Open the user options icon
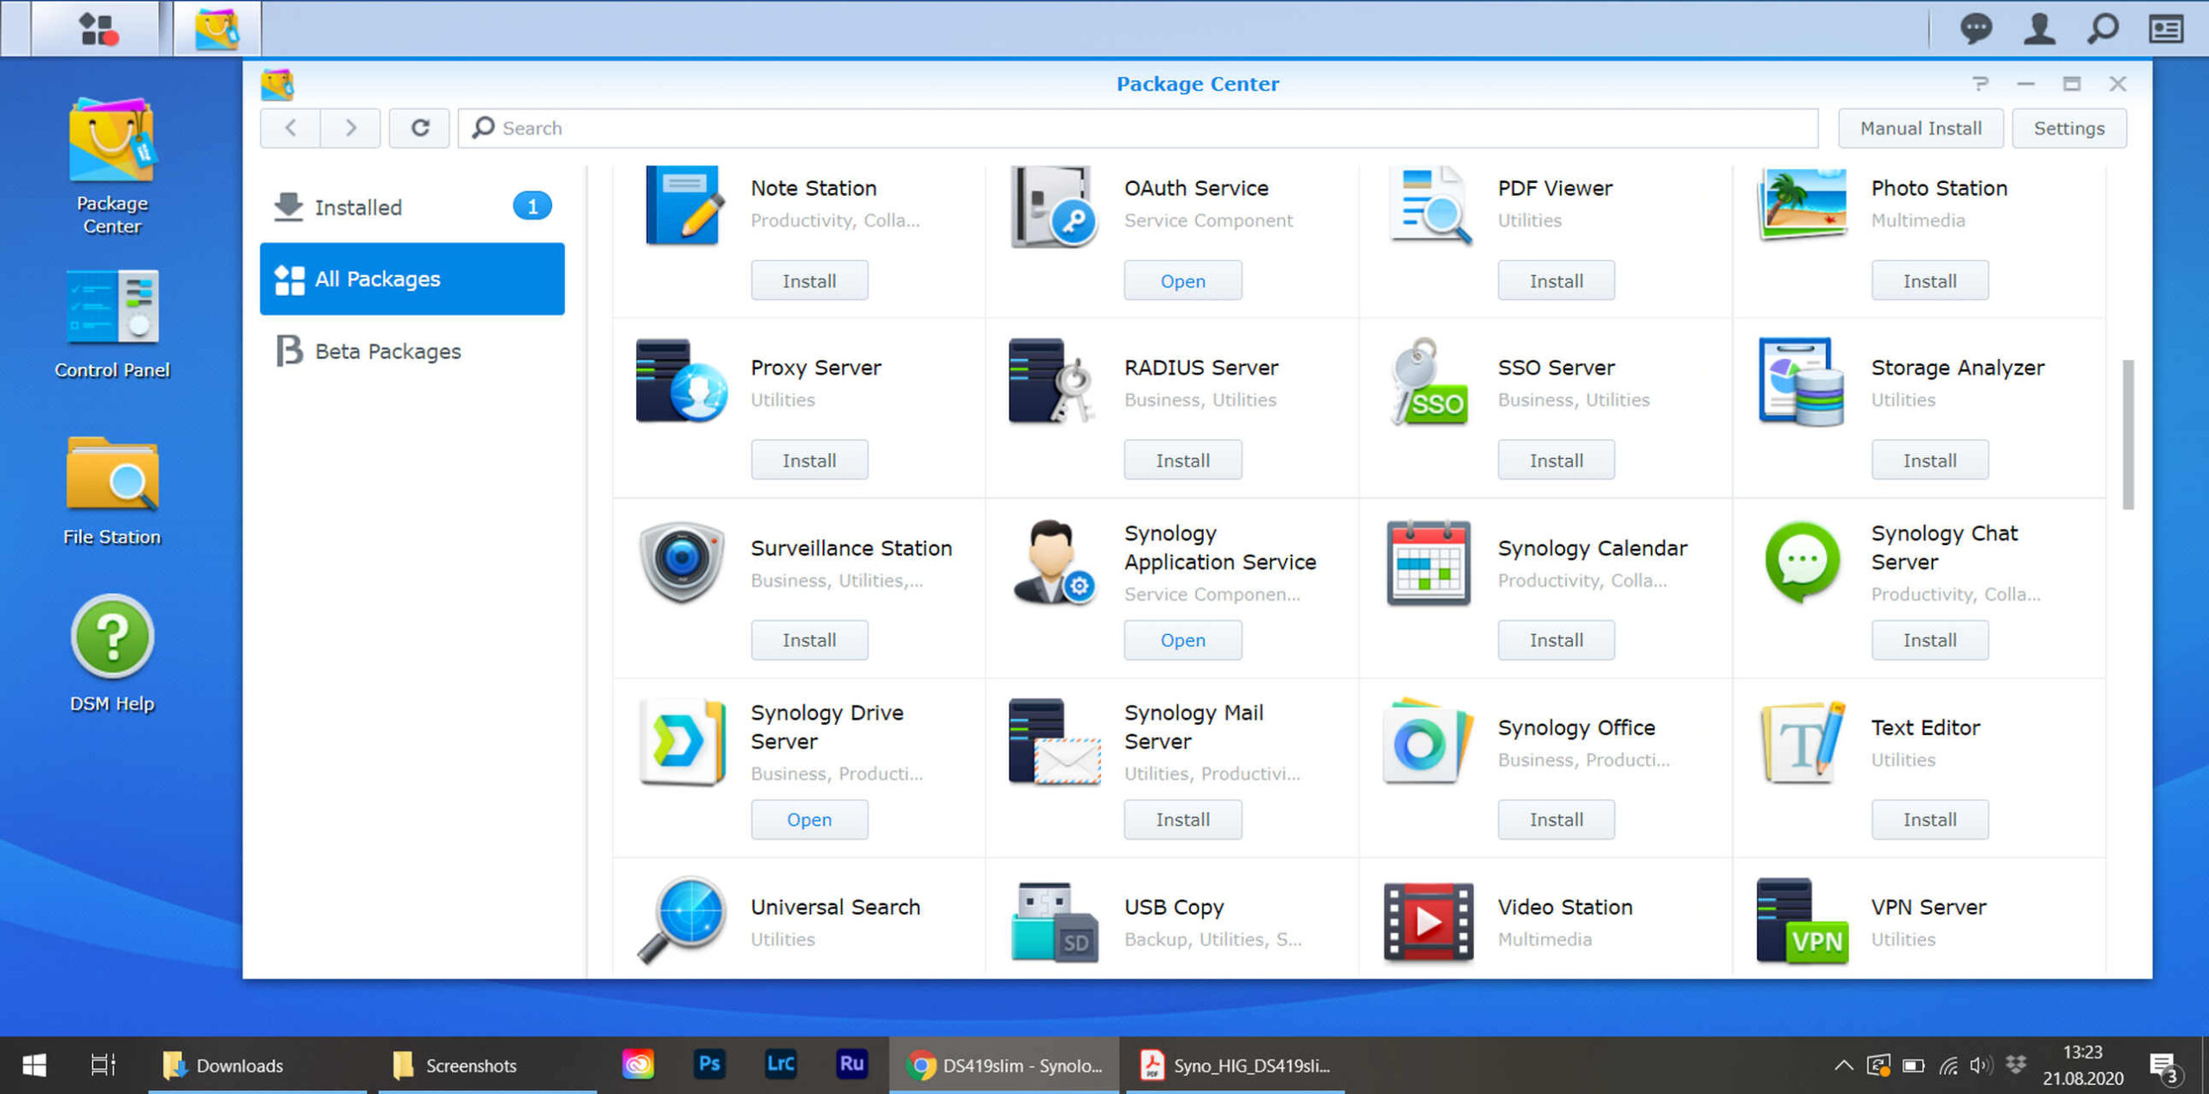2209x1094 pixels. coord(2039,28)
